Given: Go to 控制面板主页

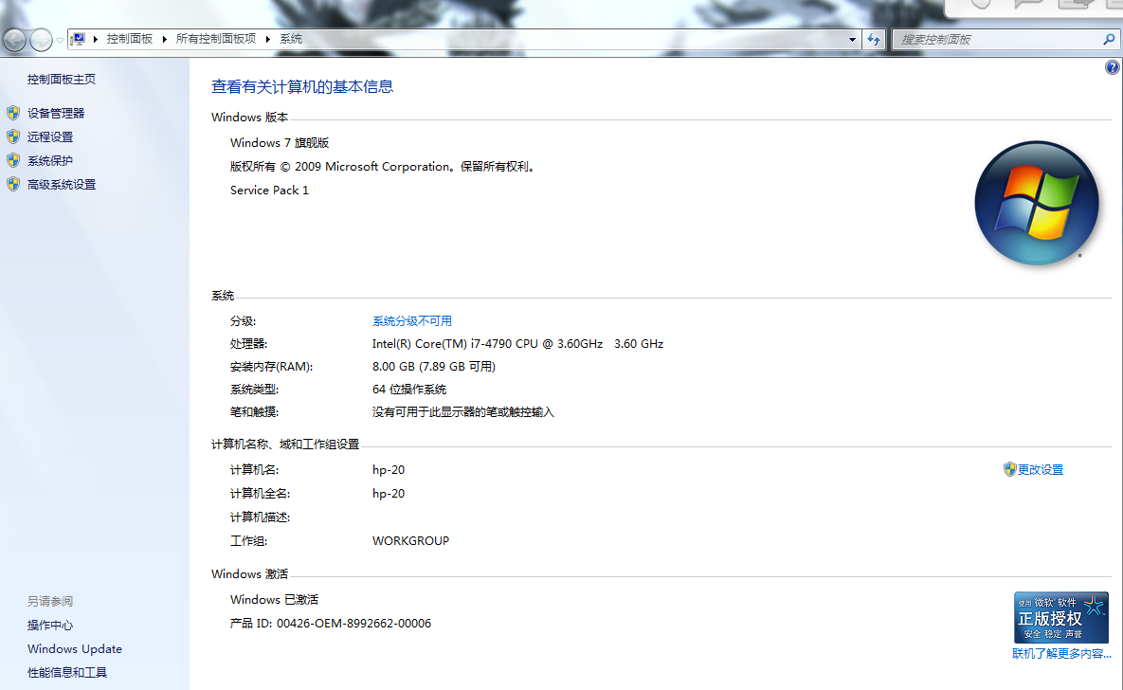Looking at the screenshot, I should click(62, 80).
